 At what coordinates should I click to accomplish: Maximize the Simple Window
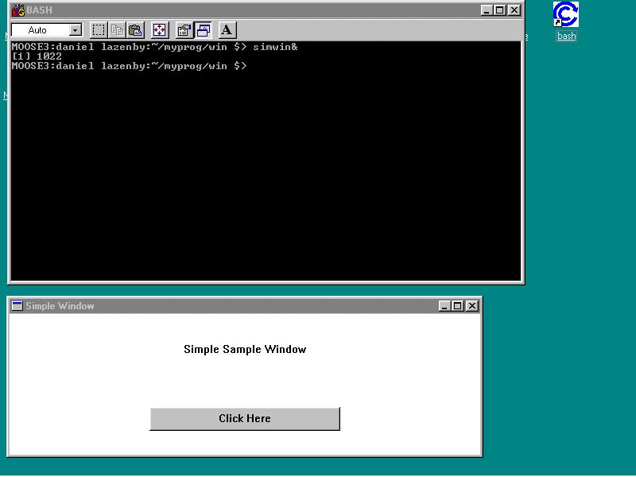click(x=458, y=306)
